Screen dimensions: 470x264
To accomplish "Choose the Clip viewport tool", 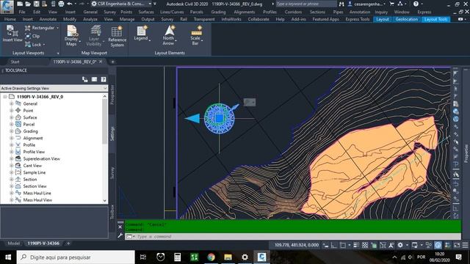I will [x=32, y=36].
